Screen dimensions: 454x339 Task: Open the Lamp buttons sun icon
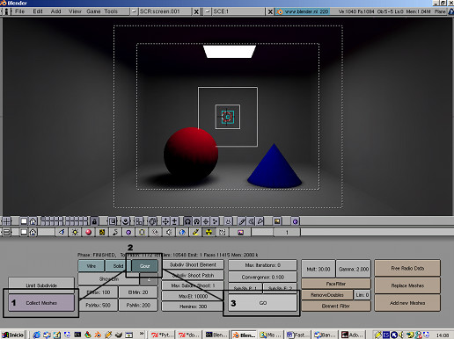point(75,232)
